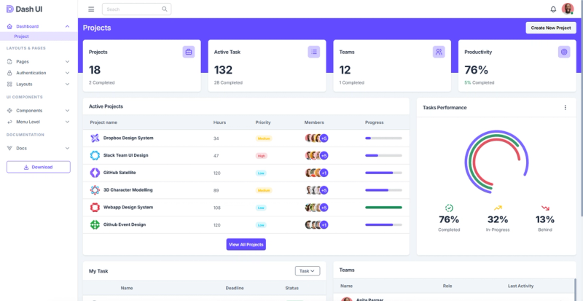
Task: Click the briefcase icon on Projects card
Action: (x=189, y=52)
